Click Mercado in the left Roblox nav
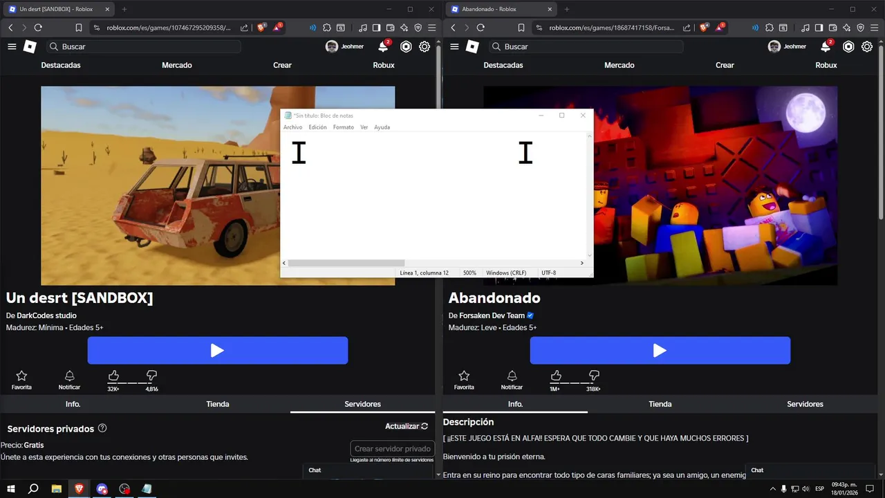The width and height of the screenshot is (885, 498). [177, 65]
